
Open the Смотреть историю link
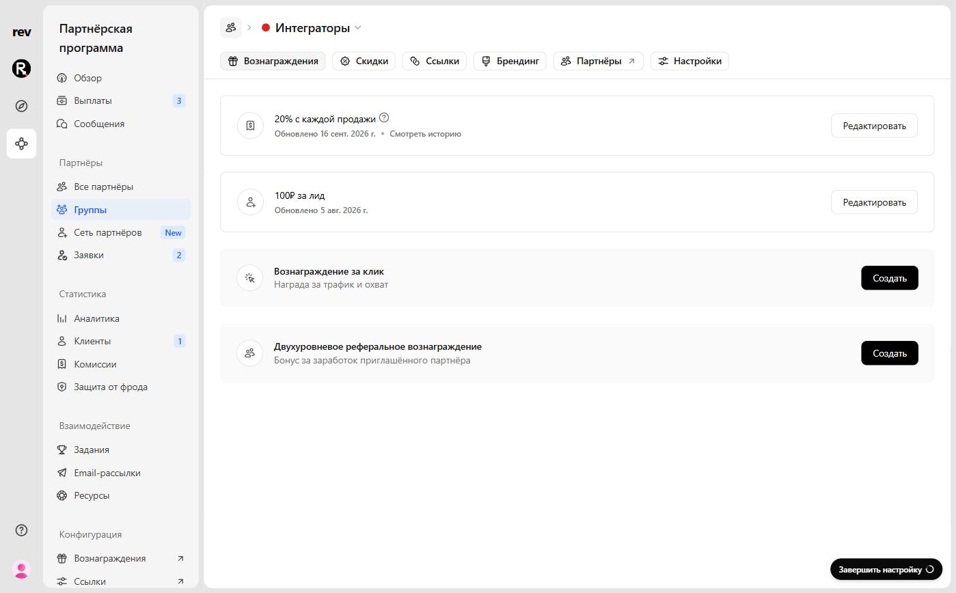[x=425, y=134]
